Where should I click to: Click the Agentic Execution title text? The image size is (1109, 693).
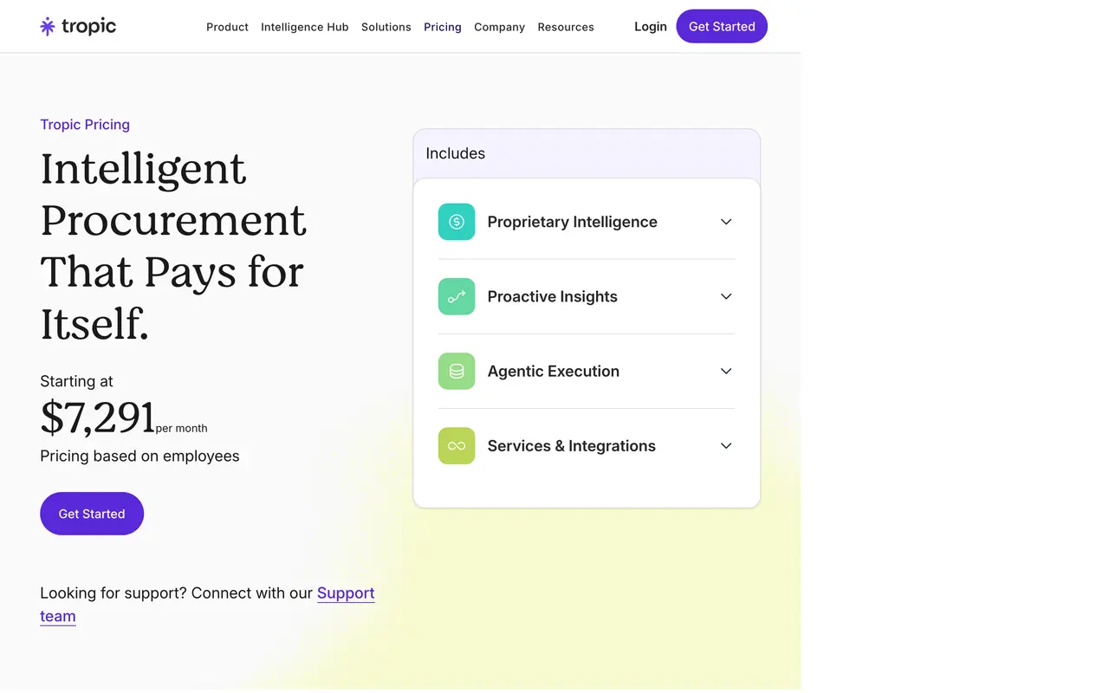point(553,371)
